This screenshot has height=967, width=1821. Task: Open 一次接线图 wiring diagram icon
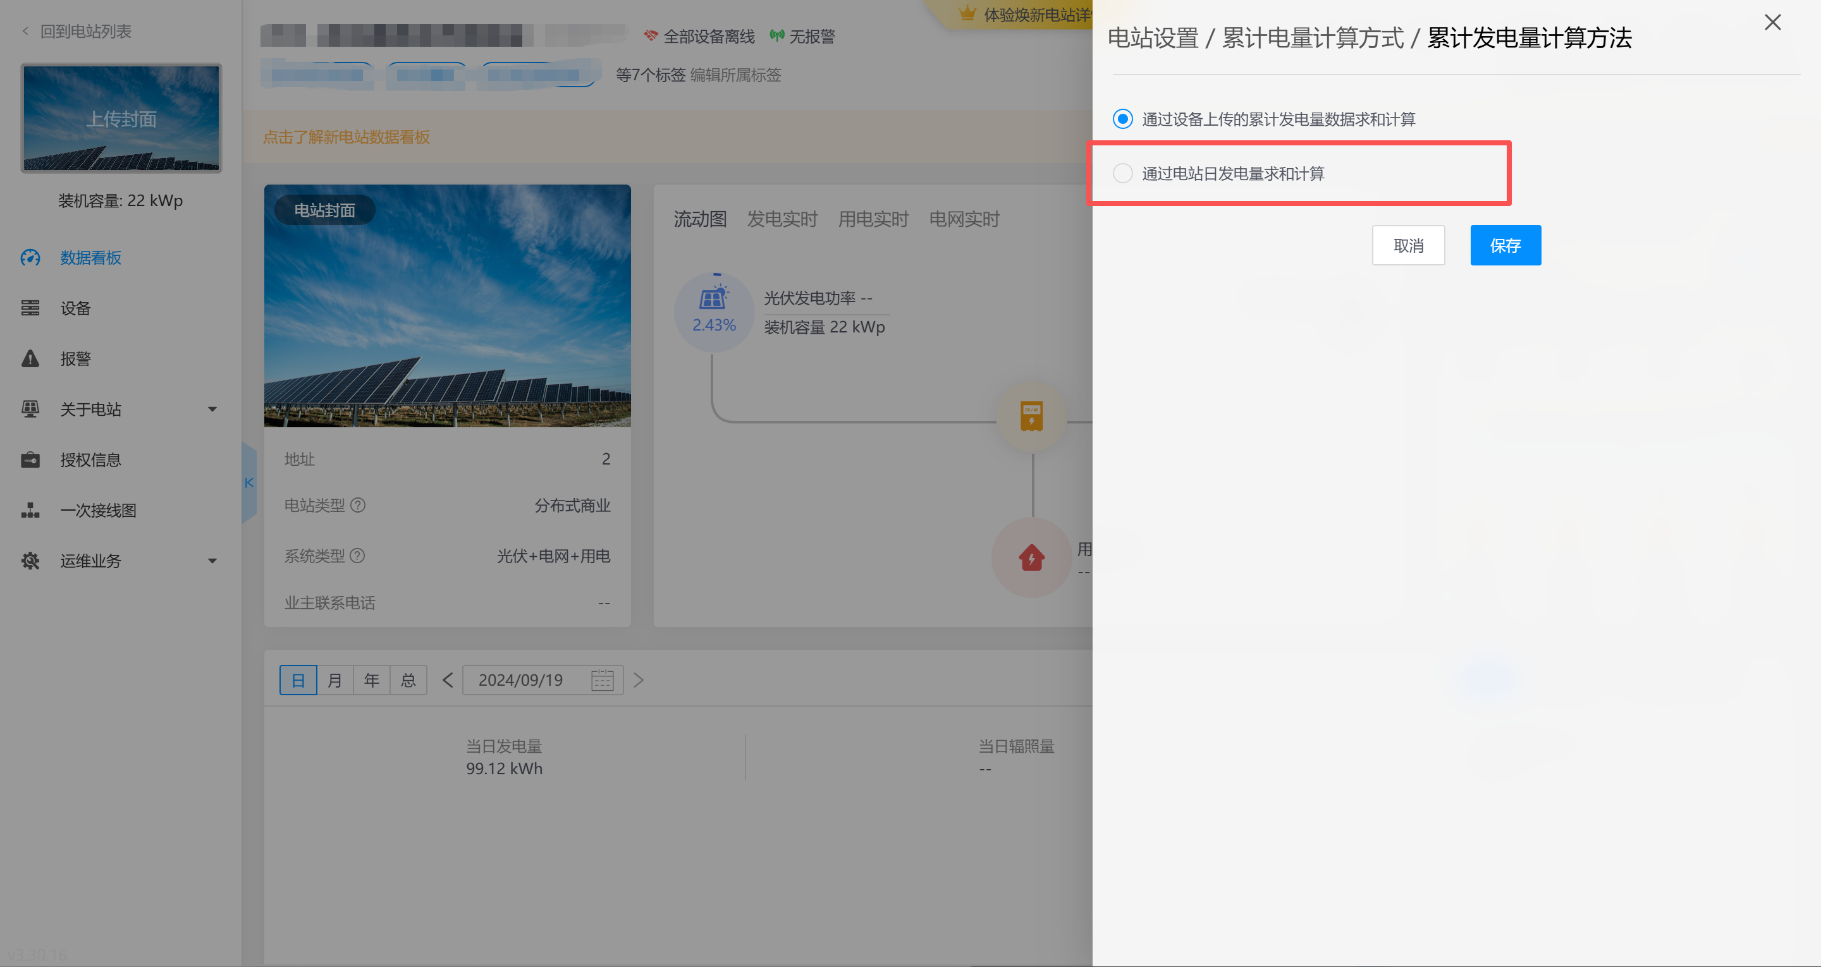tap(30, 511)
